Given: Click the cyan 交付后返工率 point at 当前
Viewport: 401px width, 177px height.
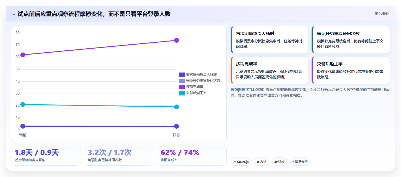Looking at the screenshot, I should coord(23,104).
